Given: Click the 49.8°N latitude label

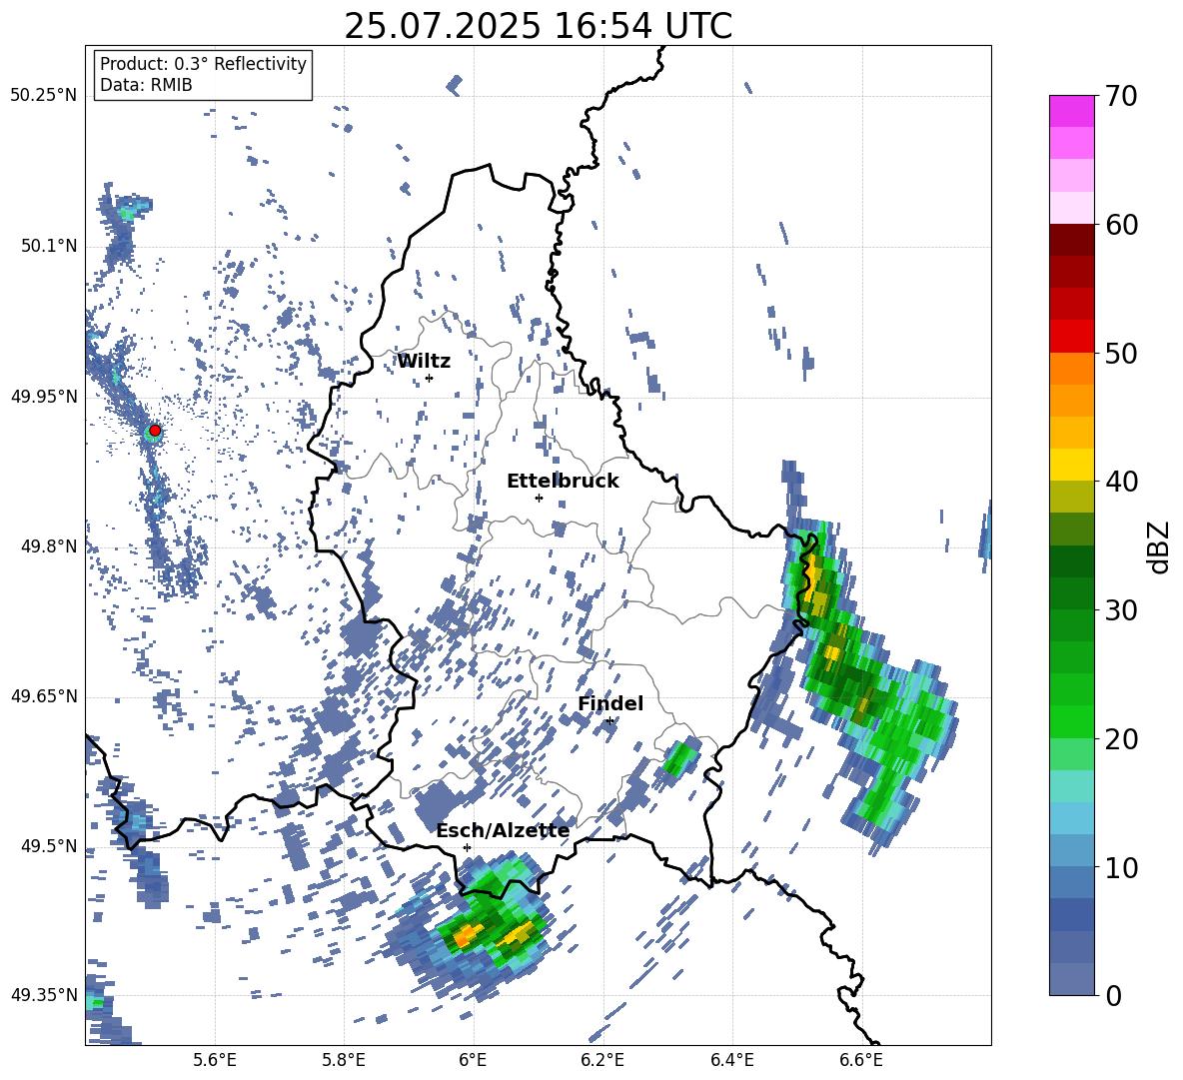Looking at the screenshot, I should click(x=50, y=546).
